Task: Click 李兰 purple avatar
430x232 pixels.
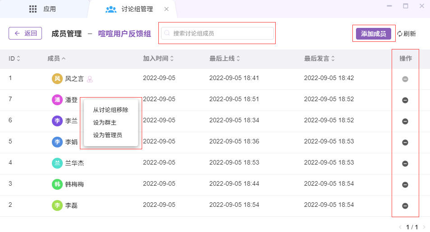Action: [x=57, y=121]
